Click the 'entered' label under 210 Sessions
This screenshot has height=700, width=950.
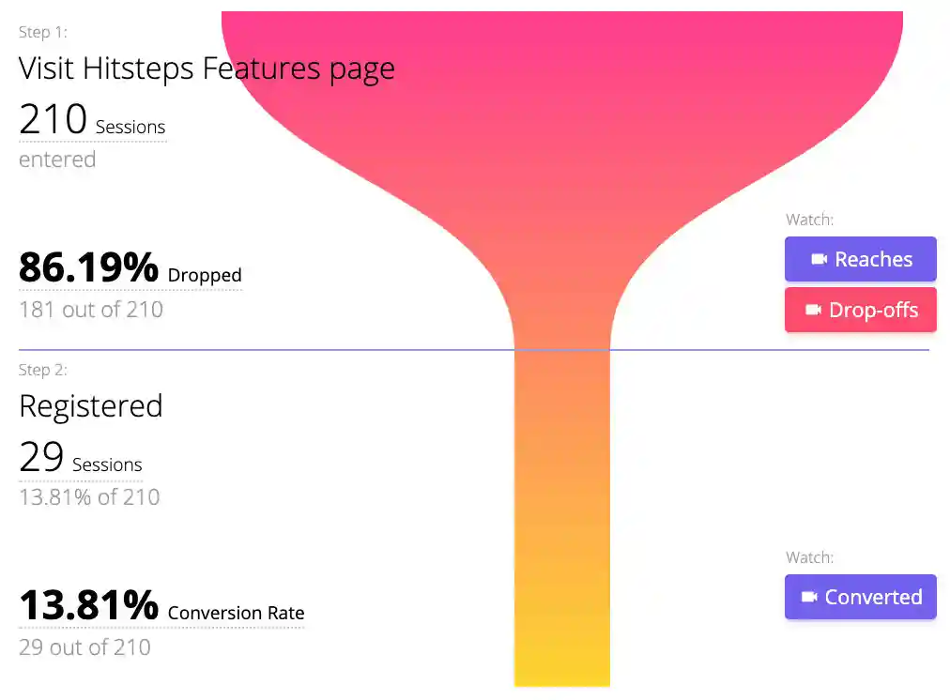coord(57,160)
